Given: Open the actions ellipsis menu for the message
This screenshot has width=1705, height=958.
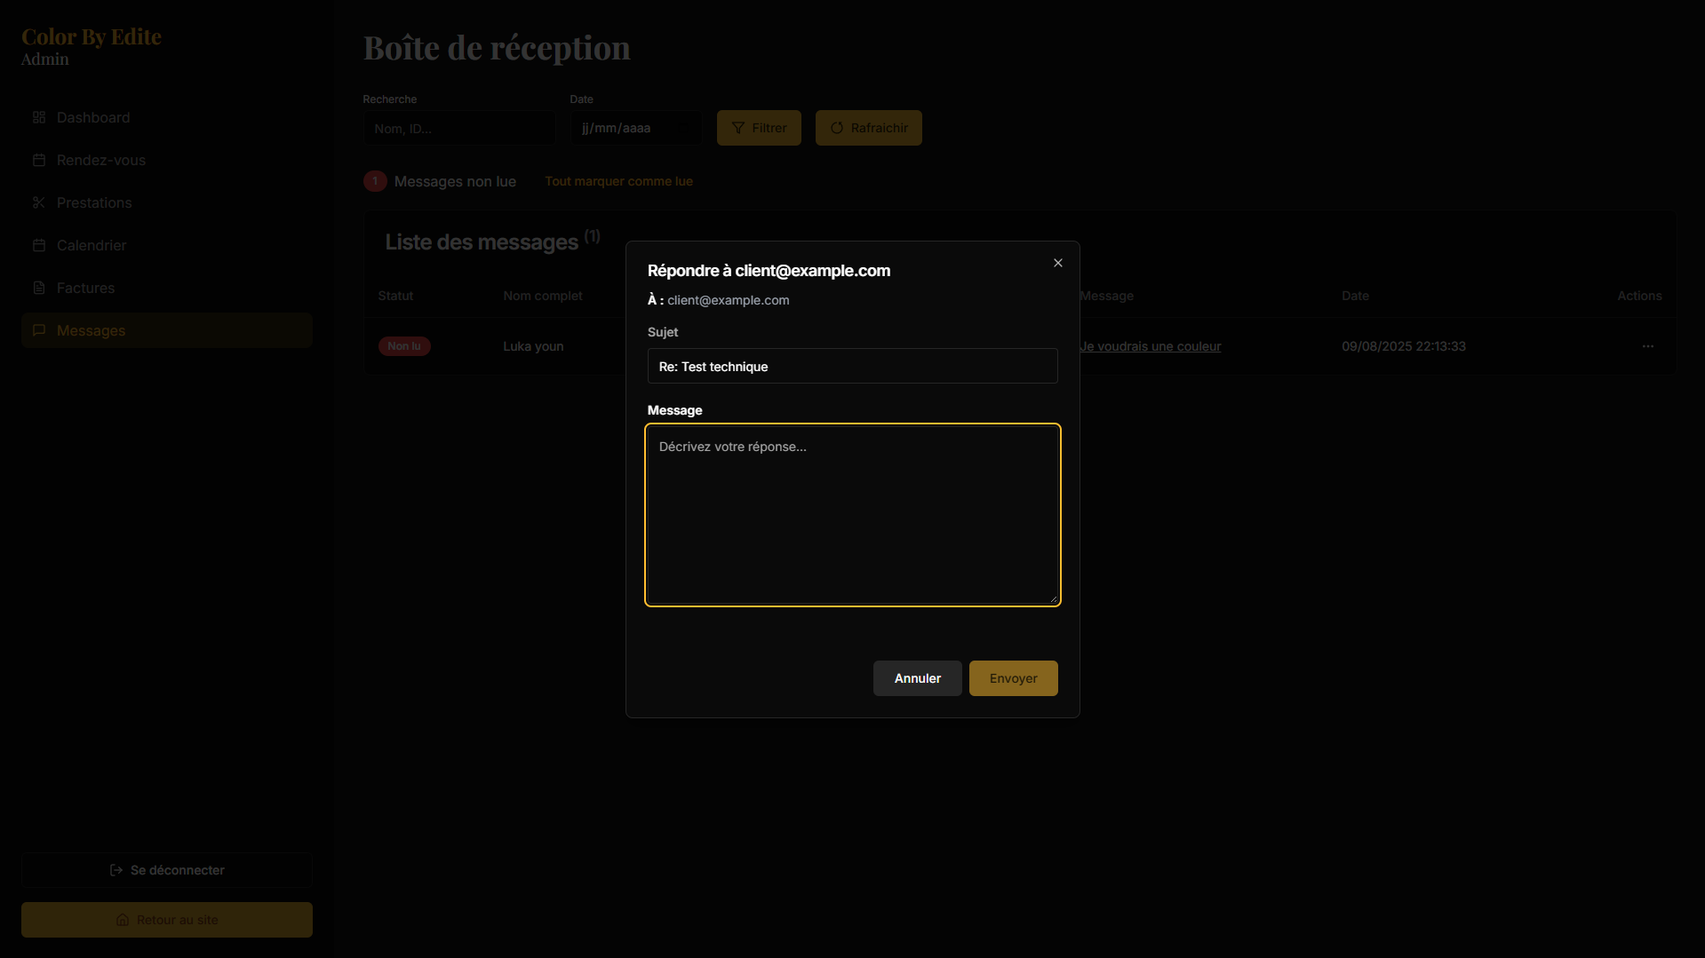Looking at the screenshot, I should click(1649, 346).
